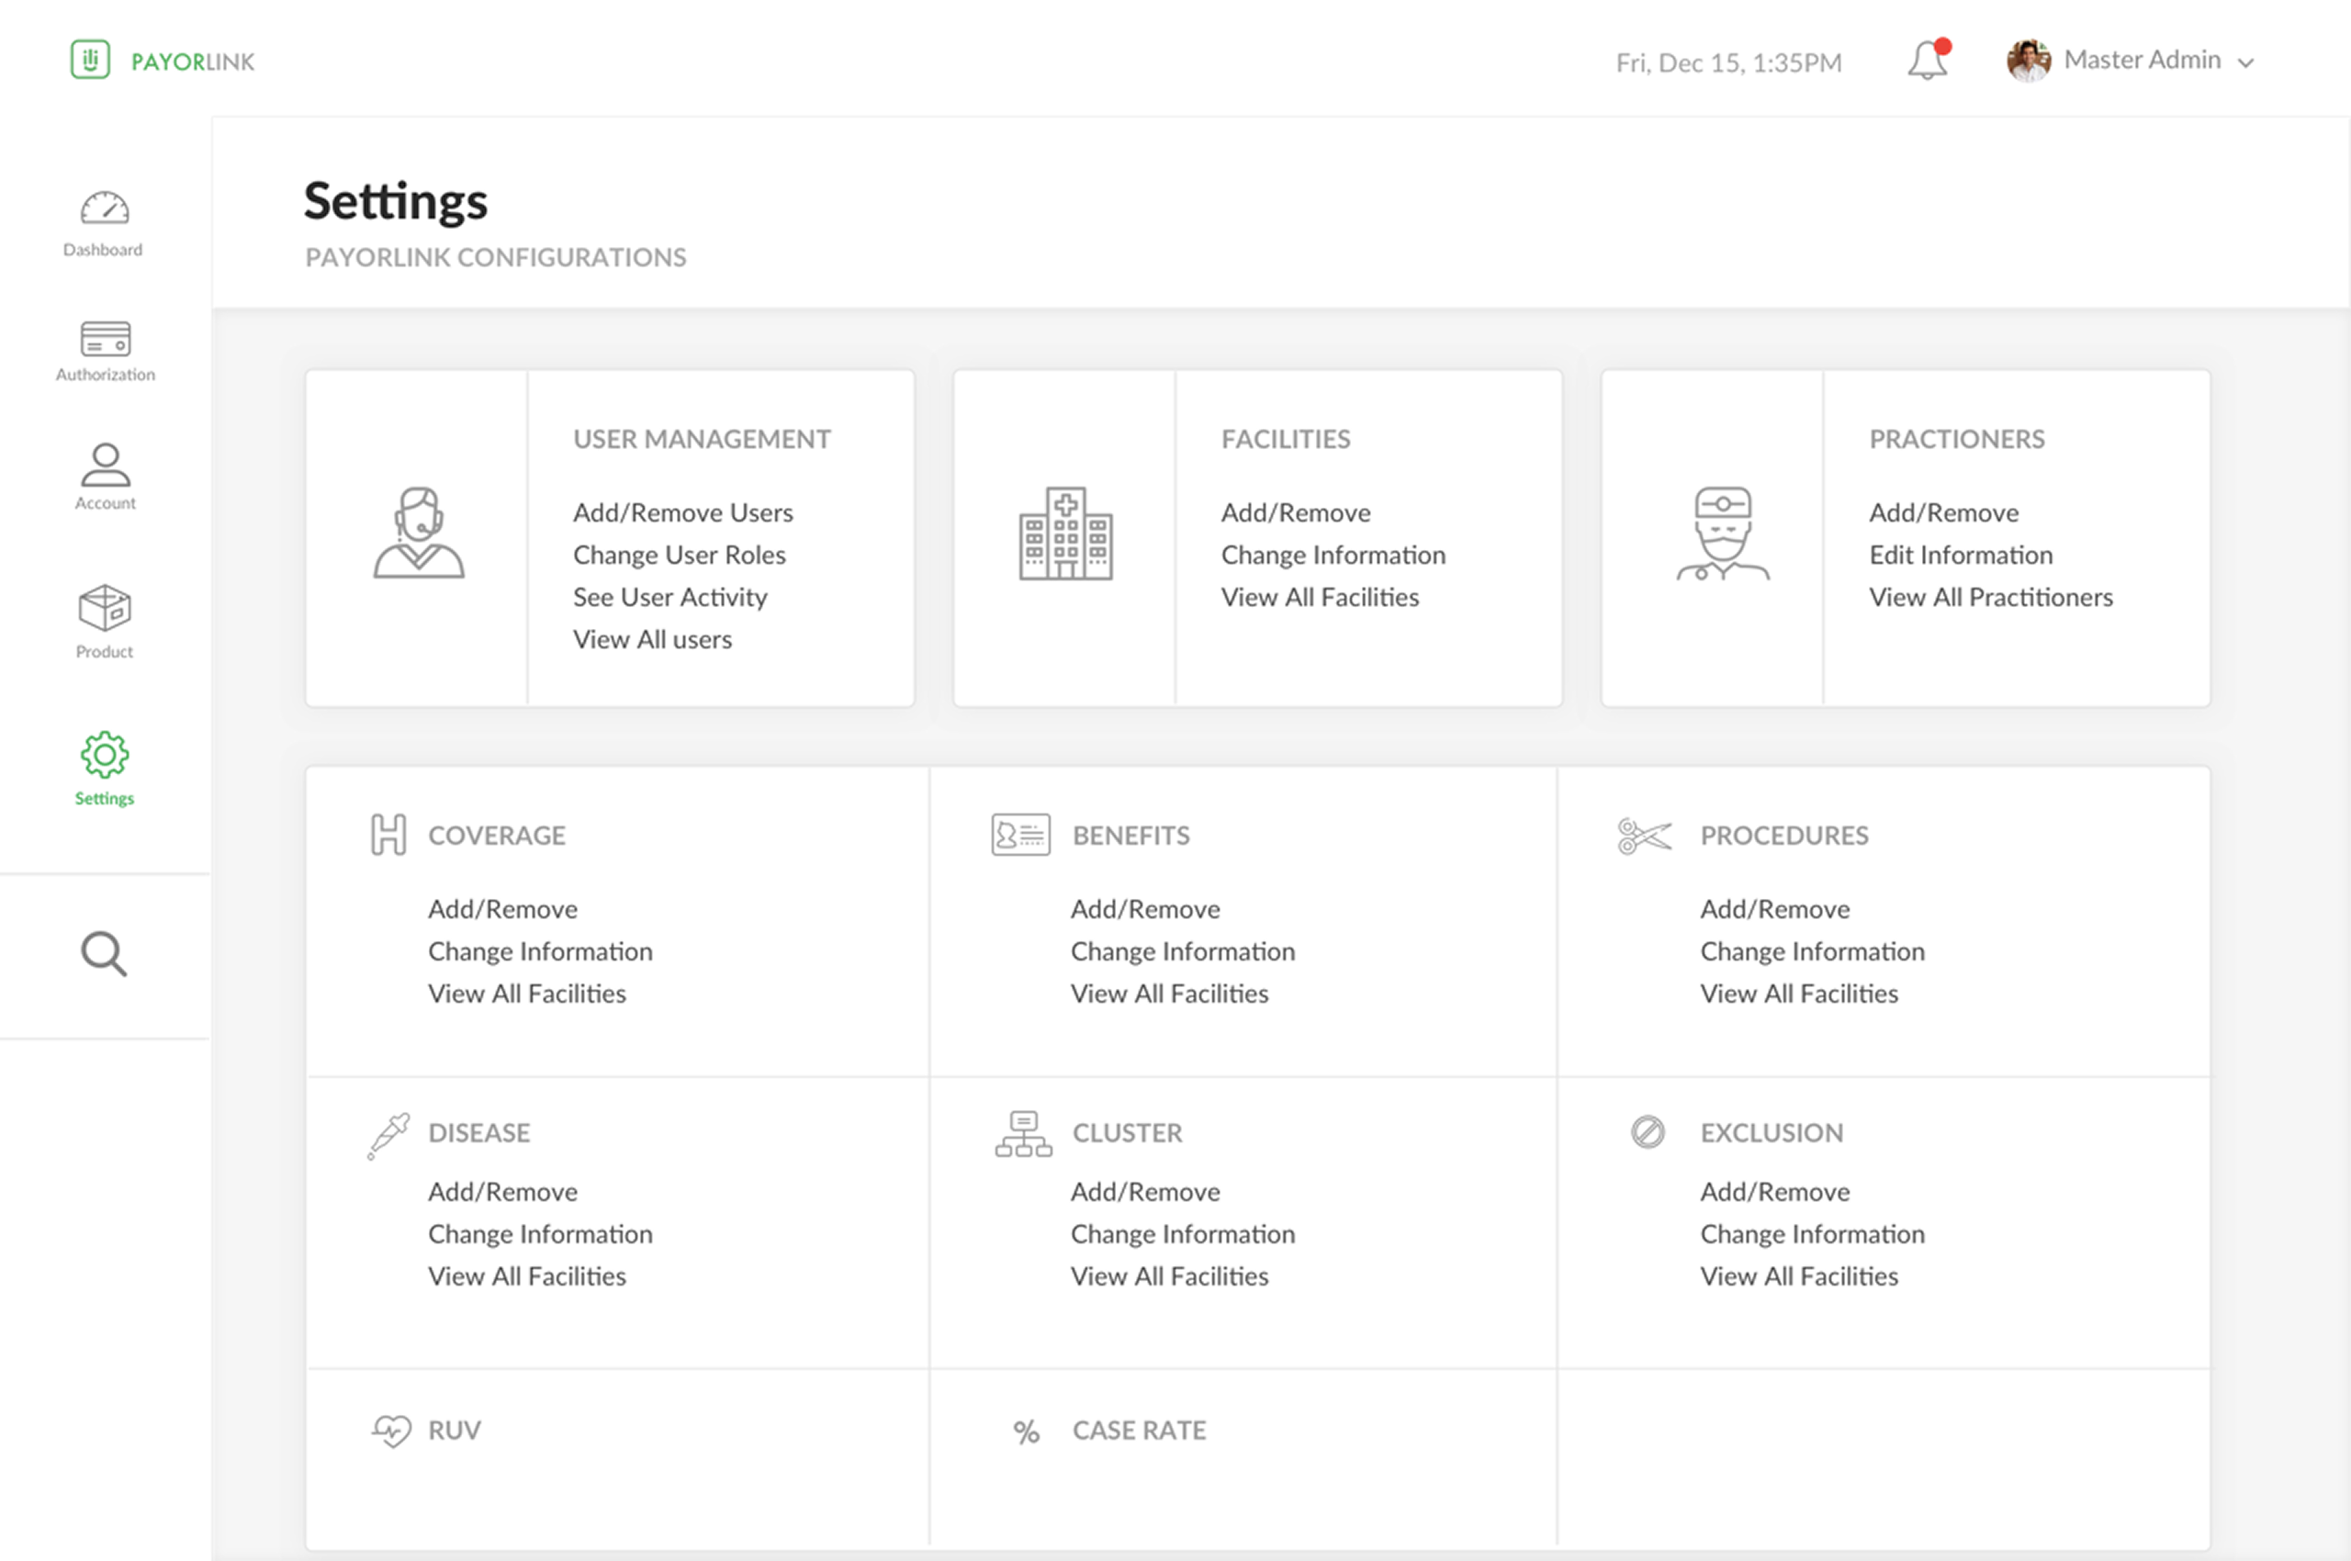The width and height of the screenshot is (2351, 1561).
Task: Open the Product box icon
Action: tap(105, 607)
